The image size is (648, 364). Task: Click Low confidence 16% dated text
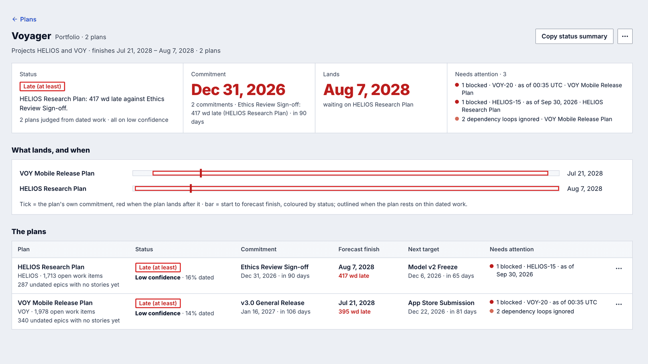[175, 277]
